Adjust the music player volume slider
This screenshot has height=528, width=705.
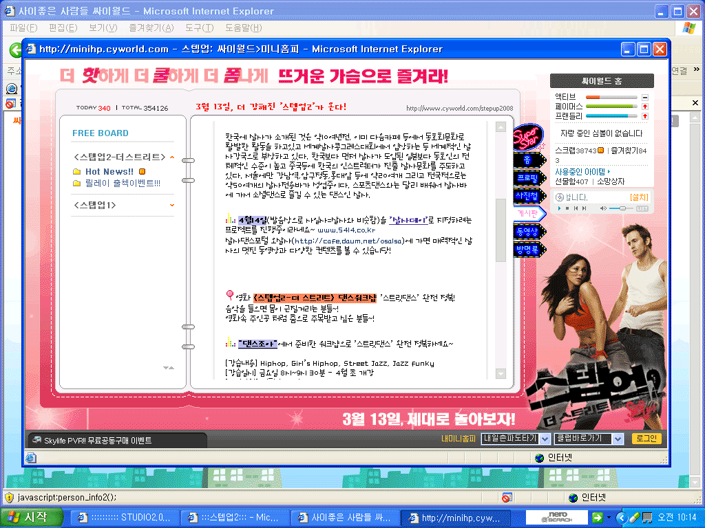tap(622, 208)
